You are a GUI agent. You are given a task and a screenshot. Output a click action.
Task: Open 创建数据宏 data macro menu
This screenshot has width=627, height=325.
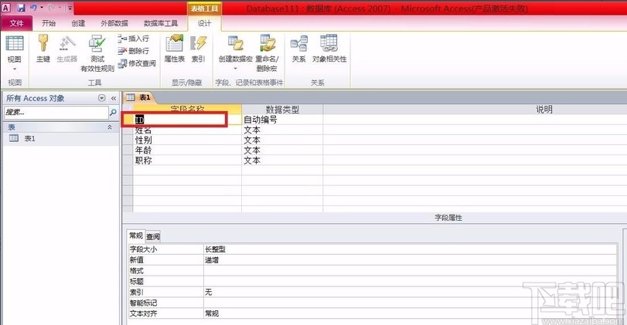[236, 52]
